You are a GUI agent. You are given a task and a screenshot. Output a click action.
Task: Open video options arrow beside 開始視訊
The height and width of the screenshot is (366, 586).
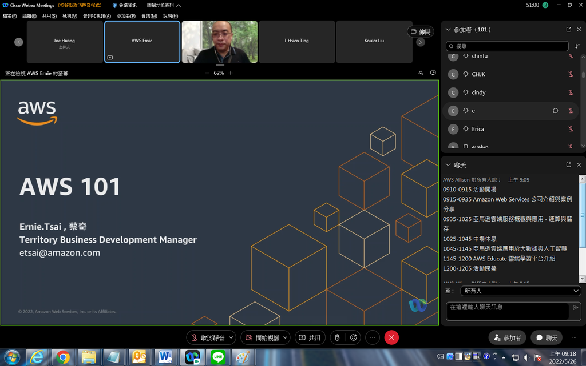286,337
